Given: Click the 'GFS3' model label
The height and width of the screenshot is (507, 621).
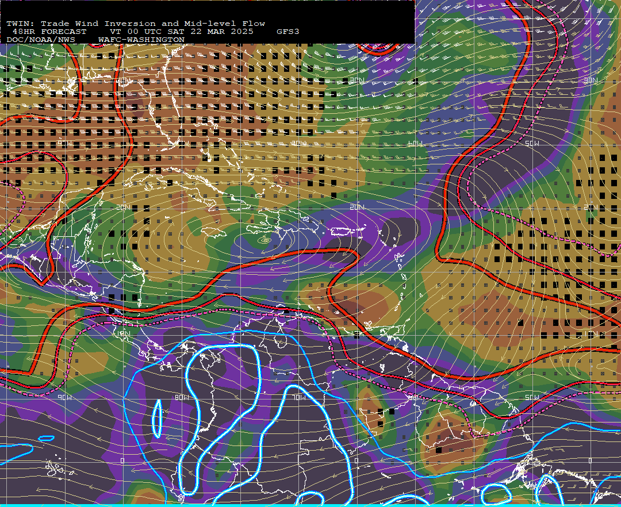Looking at the screenshot, I should pos(288,32).
